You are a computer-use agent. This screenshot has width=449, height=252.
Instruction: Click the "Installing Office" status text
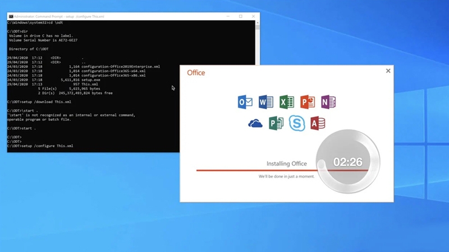[x=287, y=164]
